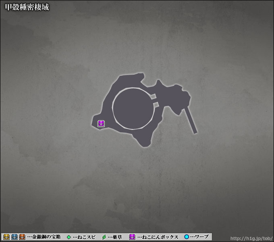The image size is (274, 242).
Task: Open the h1g.jp/tob watermark link
Action: point(250,237)
